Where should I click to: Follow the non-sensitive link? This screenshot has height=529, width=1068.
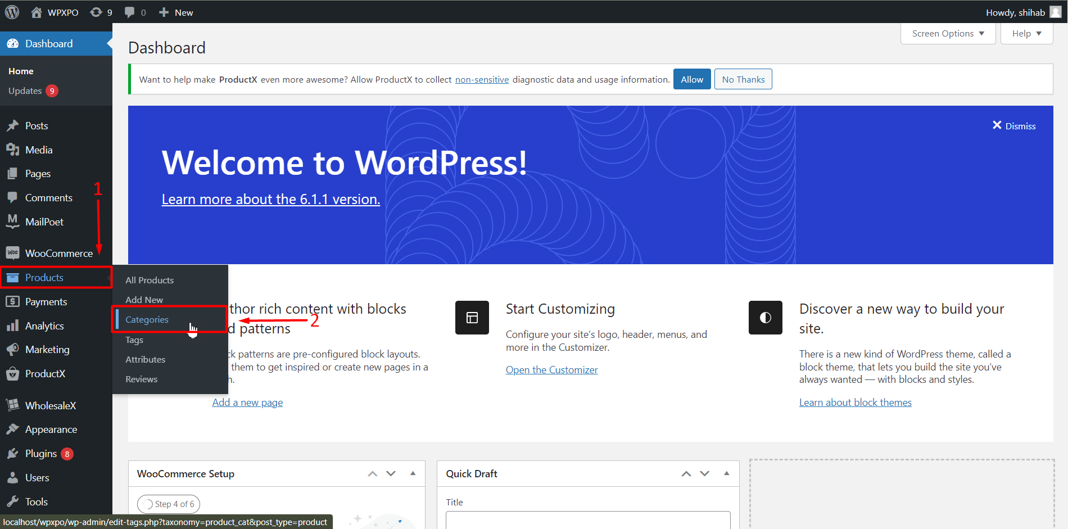[482, 79]
